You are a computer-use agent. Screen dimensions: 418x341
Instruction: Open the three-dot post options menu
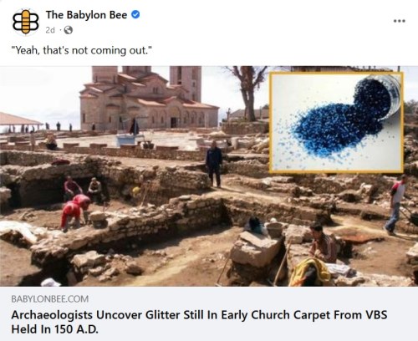coord(399,21)
